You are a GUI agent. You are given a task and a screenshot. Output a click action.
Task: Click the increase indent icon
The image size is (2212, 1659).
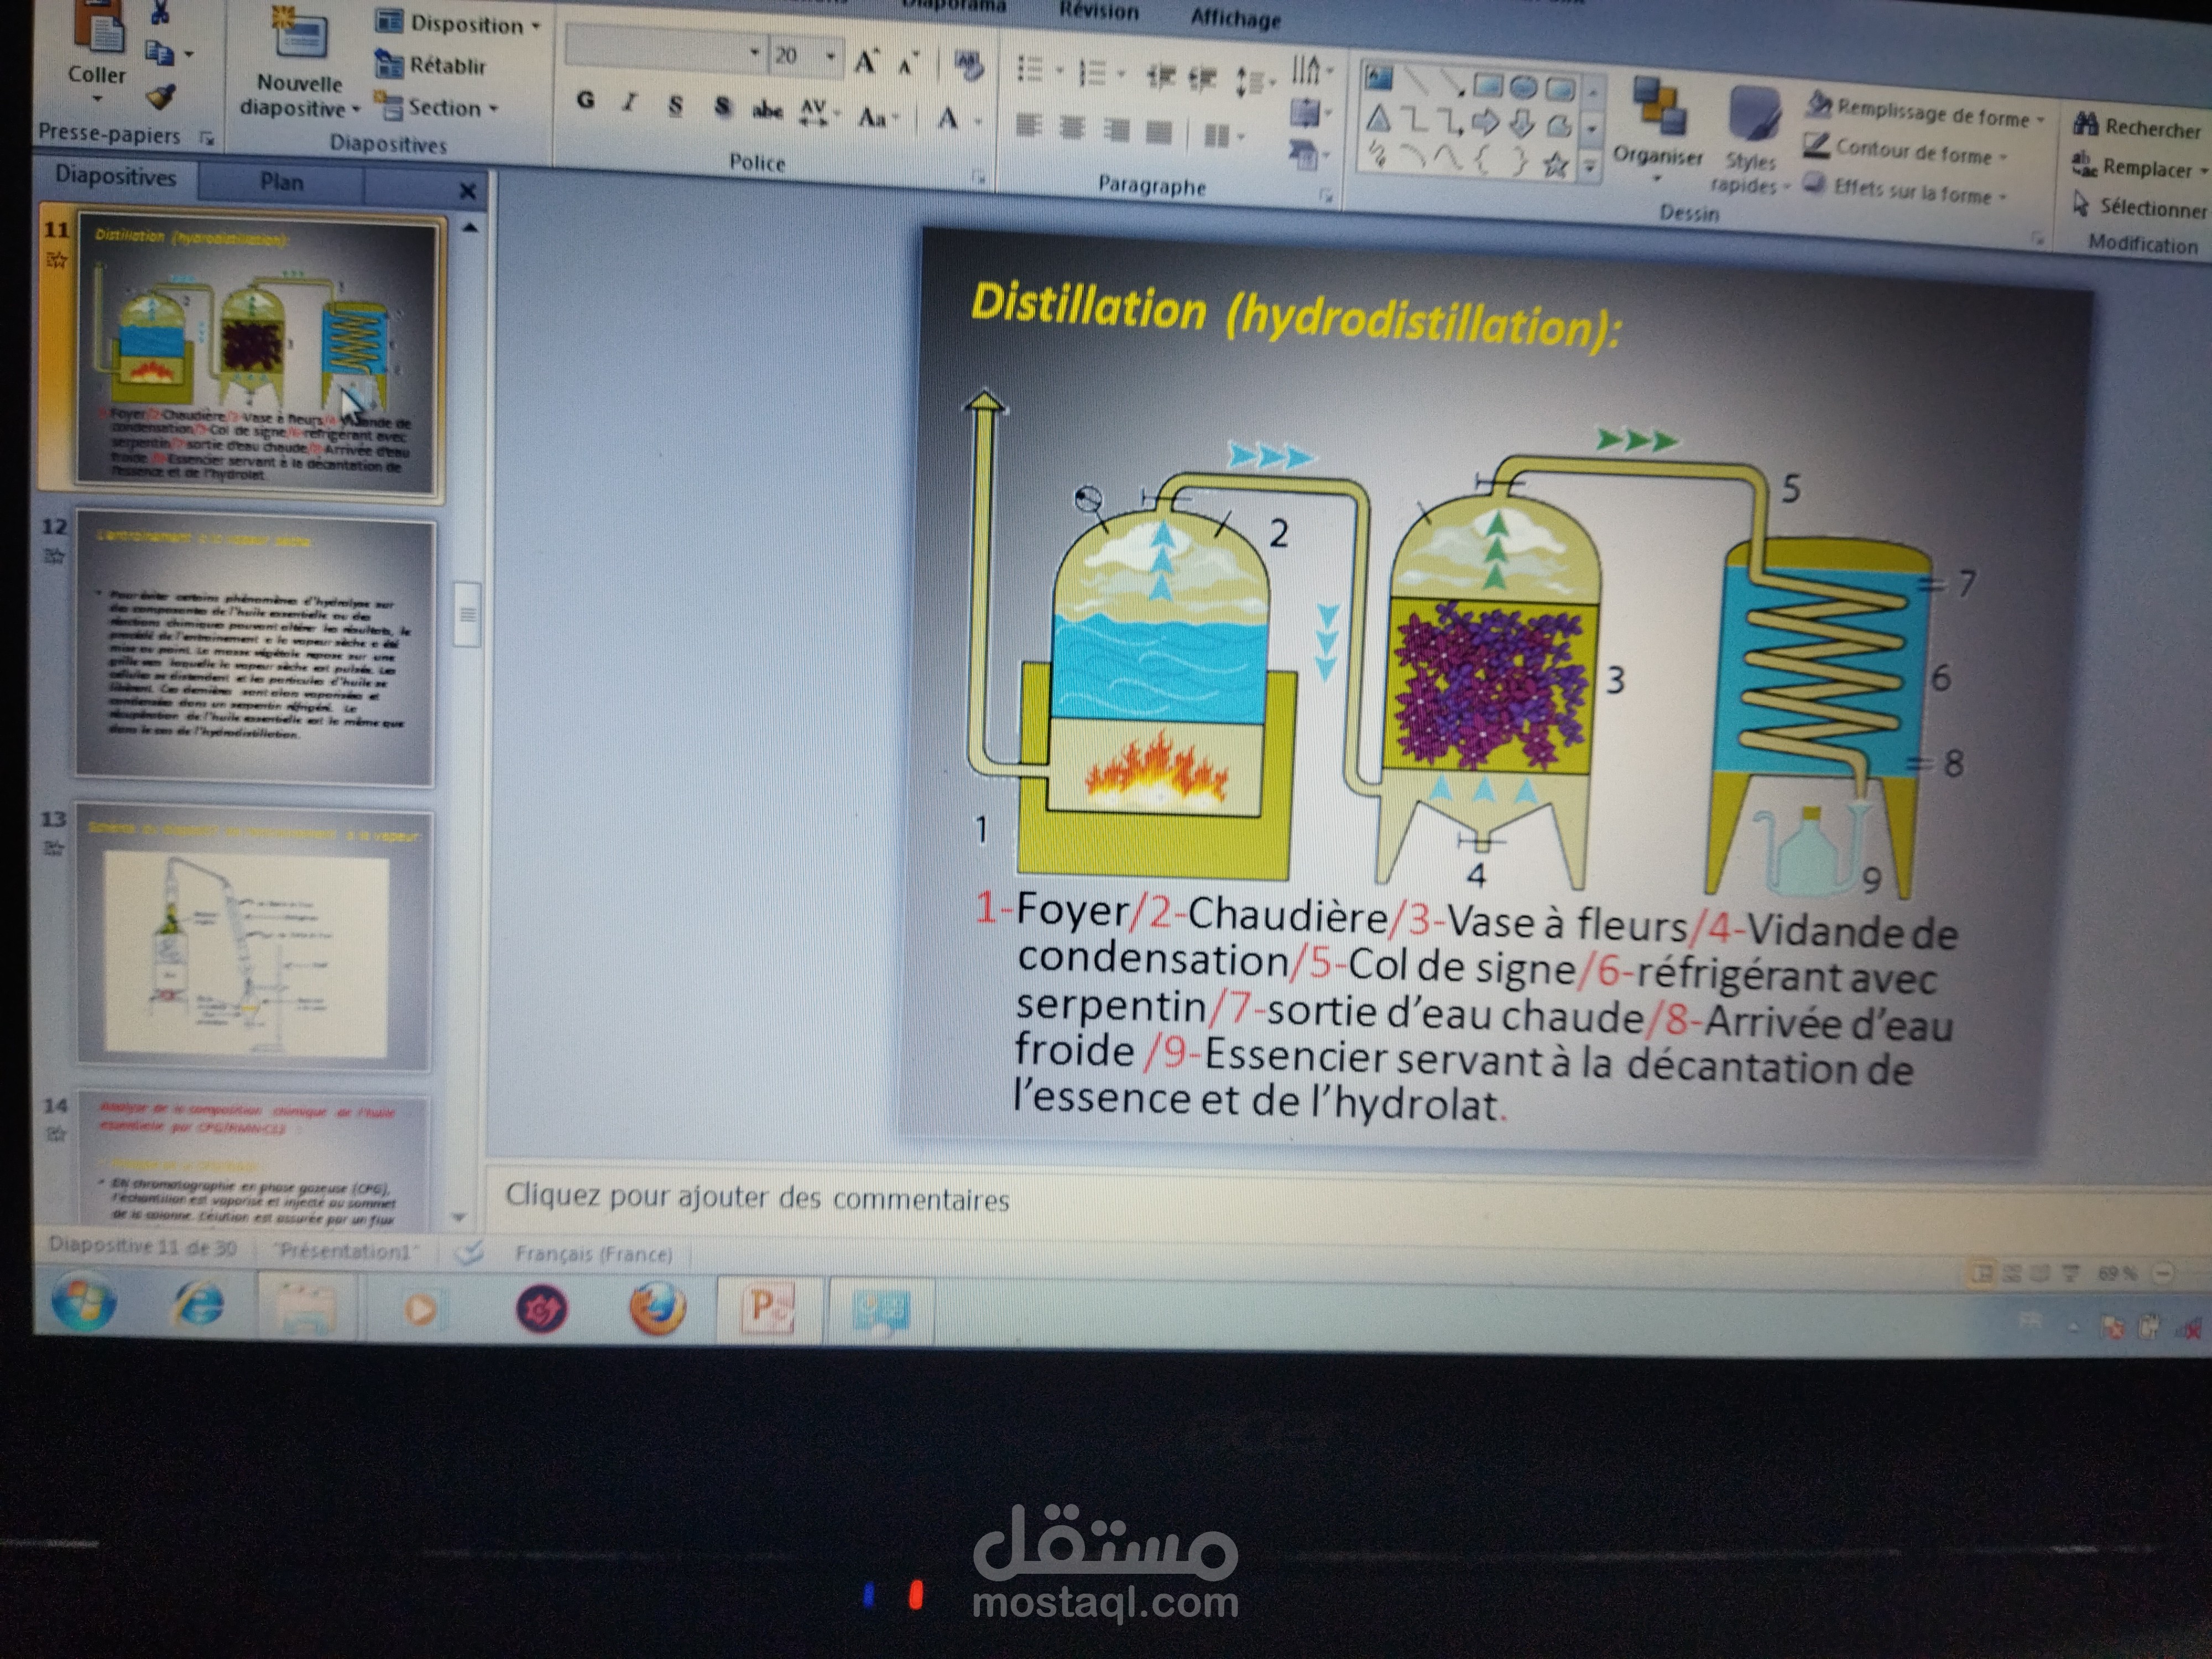(x=1203, y=78)
